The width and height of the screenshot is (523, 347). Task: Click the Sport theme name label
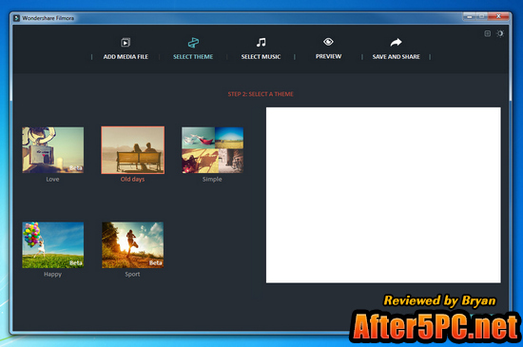point(132,275)
